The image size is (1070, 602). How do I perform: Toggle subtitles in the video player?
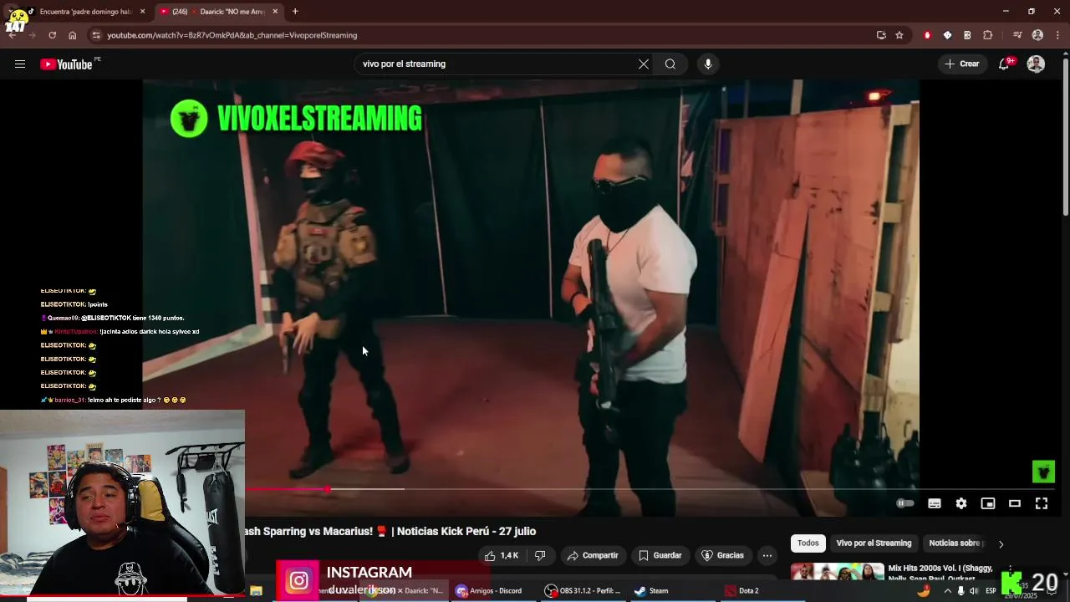pyautogui.click(x=935, y=503)
